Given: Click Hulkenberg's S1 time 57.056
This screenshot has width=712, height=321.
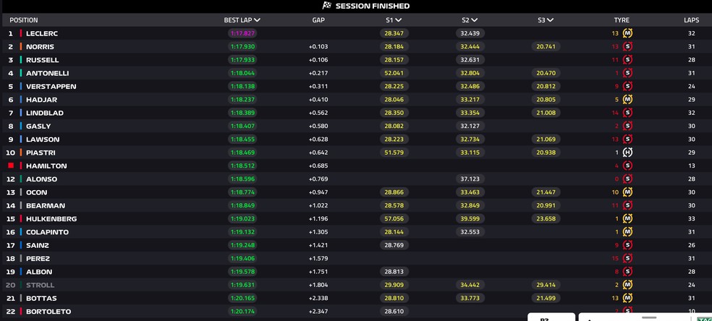Looking at the screenshot, I should [x=394, y=218].
